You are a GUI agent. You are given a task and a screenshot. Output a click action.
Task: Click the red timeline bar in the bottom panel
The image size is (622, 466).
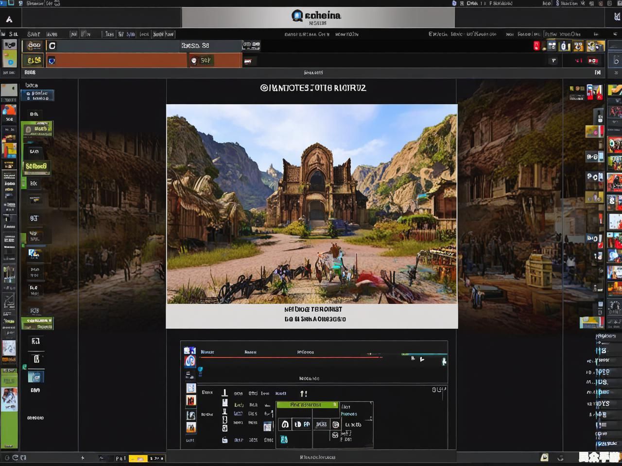(292, 357)
